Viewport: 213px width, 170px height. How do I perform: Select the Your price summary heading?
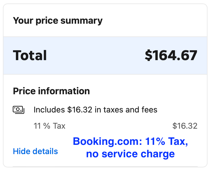tap(58, 21)
